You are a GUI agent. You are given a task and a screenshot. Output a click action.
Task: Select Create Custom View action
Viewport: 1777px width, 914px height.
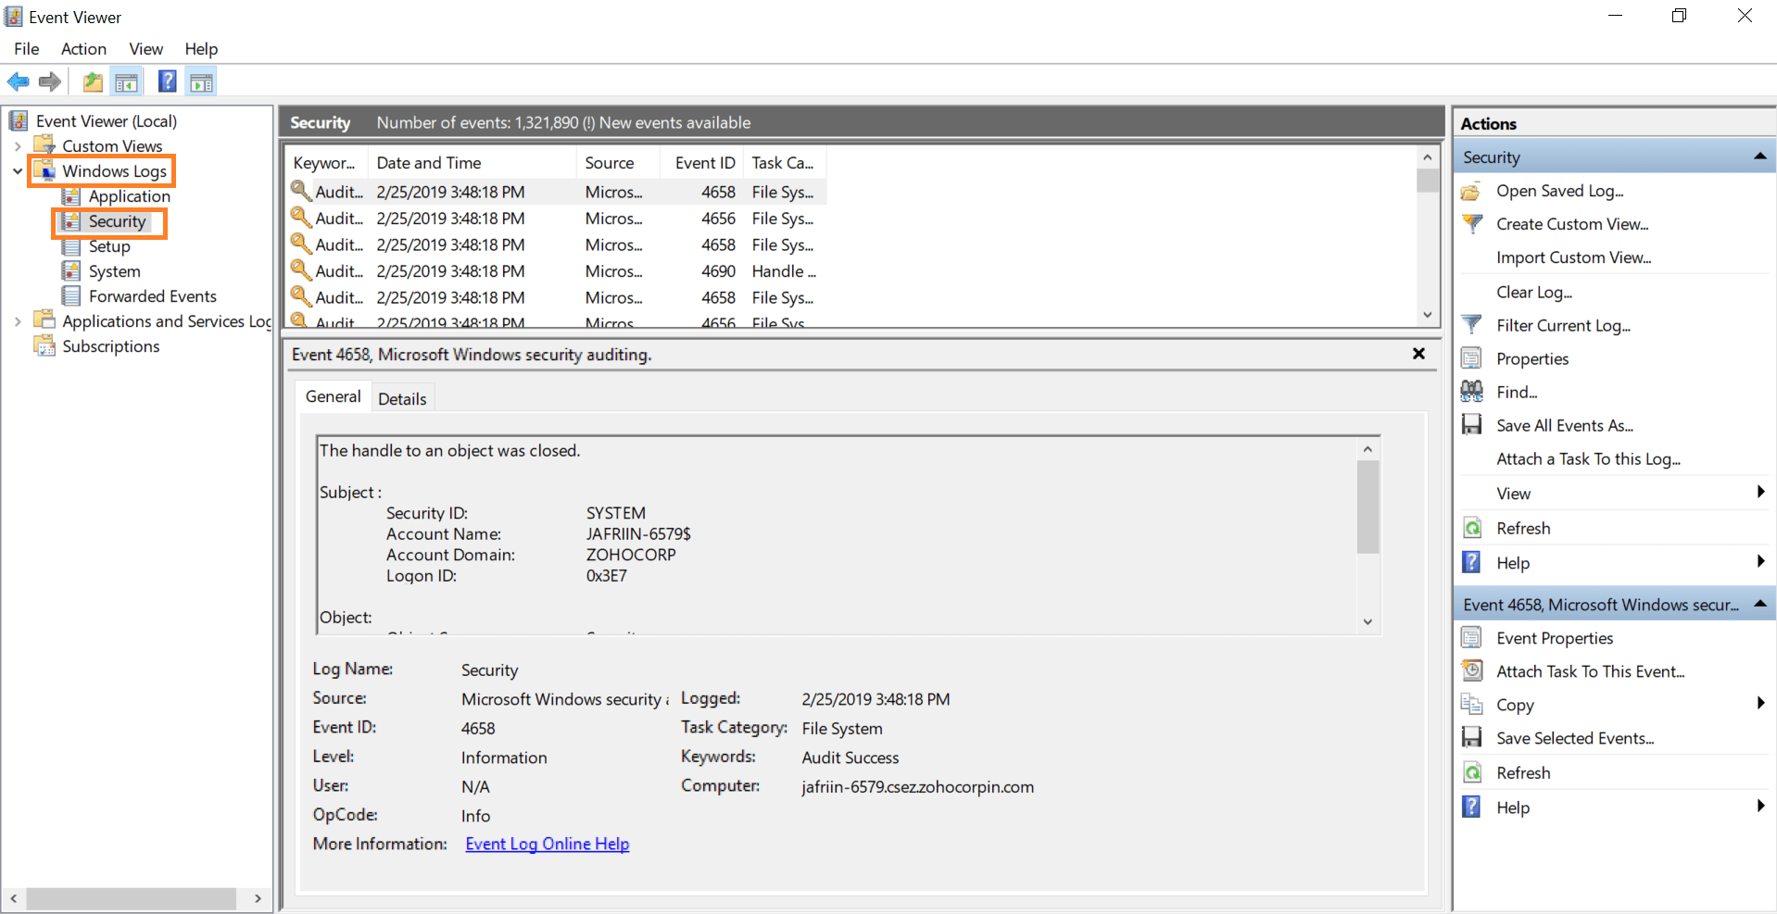pyautogui.click(x=1572, y=224)
